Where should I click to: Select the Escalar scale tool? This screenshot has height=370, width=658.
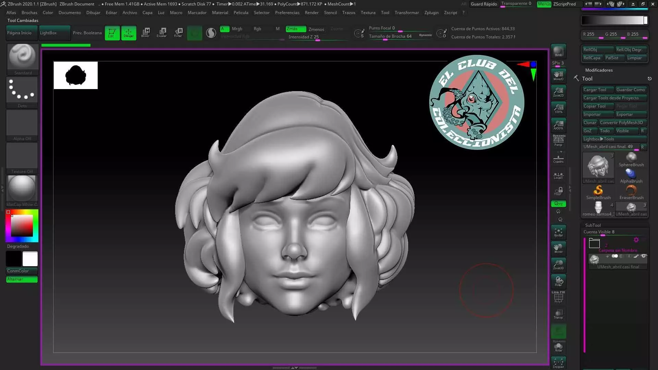pos(161,33)
